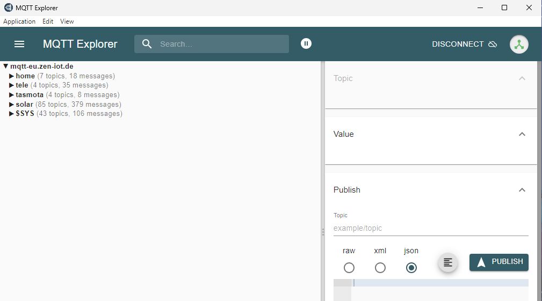Click the format JSON align icon
Image resolution: width=542 pixels, height=301 pixels.
[x=448, y=262]
